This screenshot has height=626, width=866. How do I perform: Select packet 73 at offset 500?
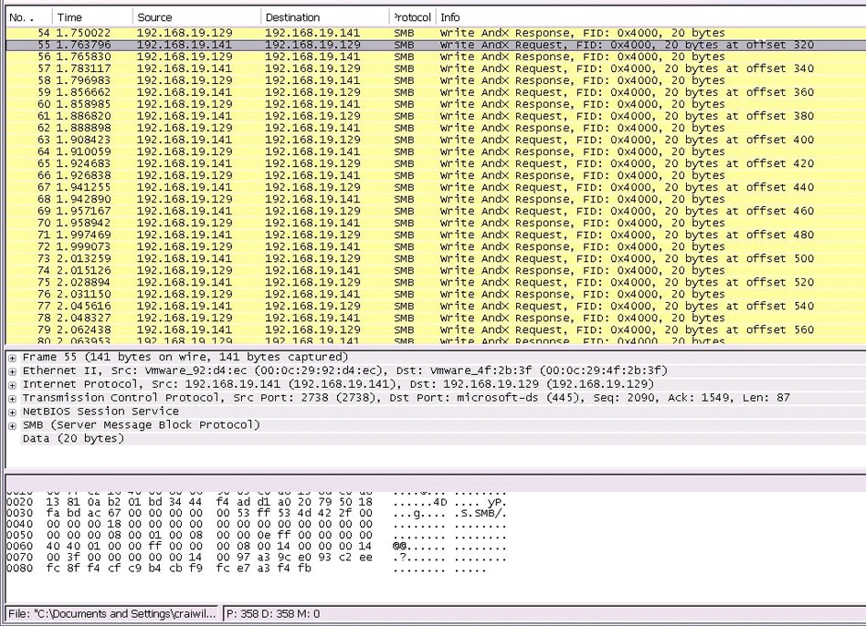click(436, 258)
